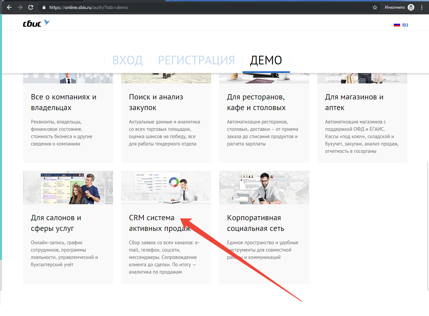The width and height of the screenshot is (429, 316).
Task: Select the ДЕМО tab
Action: point(266,60)
